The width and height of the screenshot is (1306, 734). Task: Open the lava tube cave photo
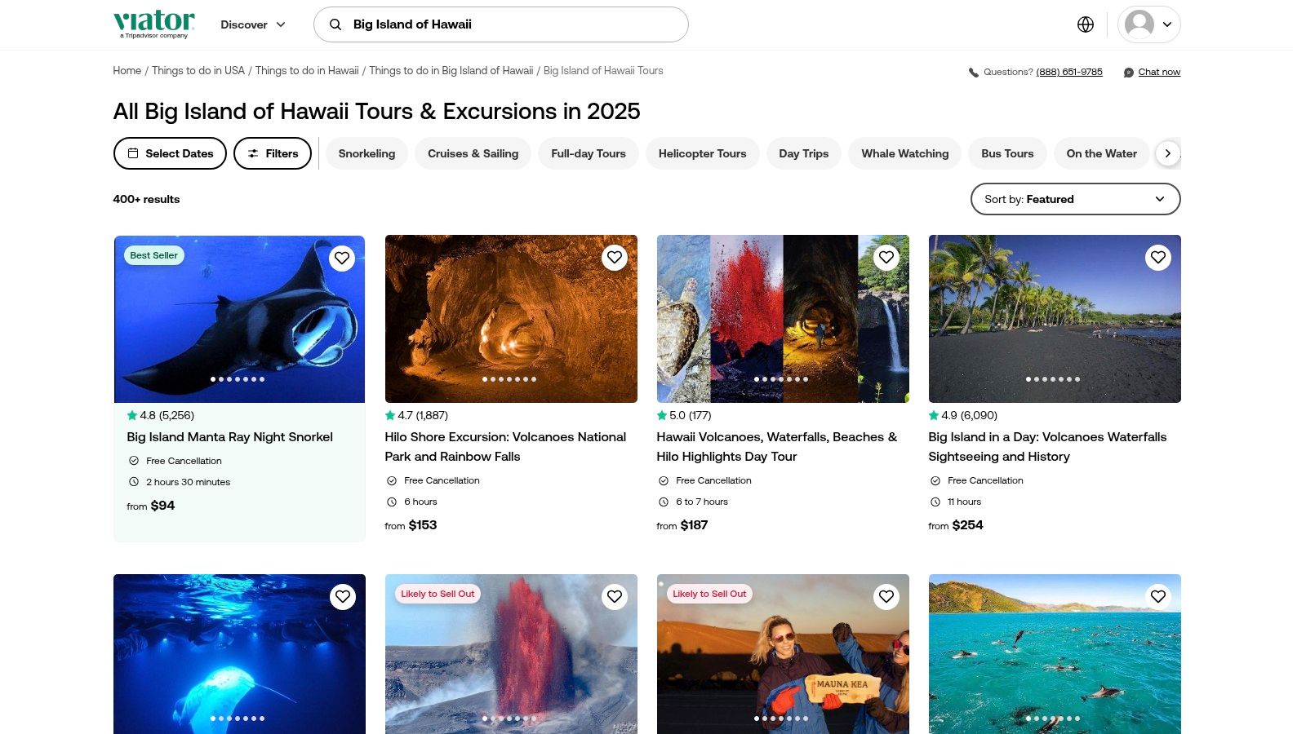[x=511, y=319]
